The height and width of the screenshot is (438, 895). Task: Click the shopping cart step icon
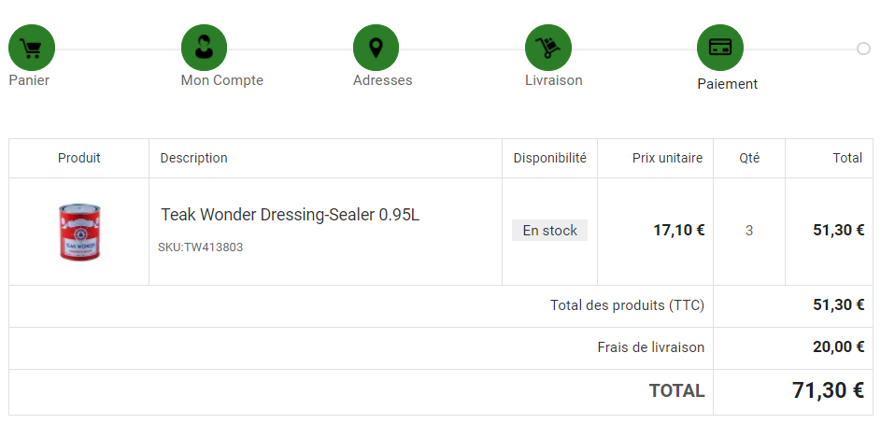coord(32,48)
